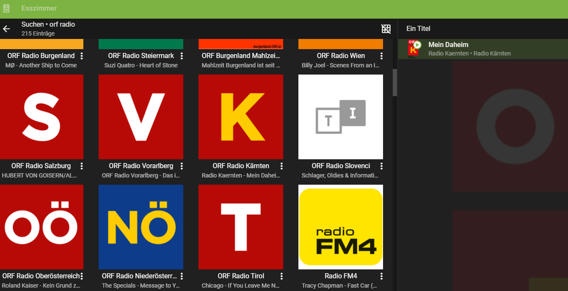The height and width of the screenshot is (291, 568).
Task: Click the ORF Radio Salzburg title
Action: [41, 166]
